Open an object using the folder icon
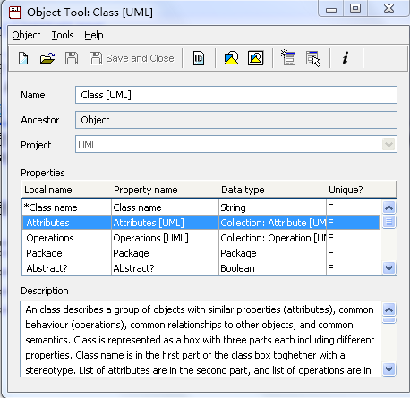 [47, 58]
